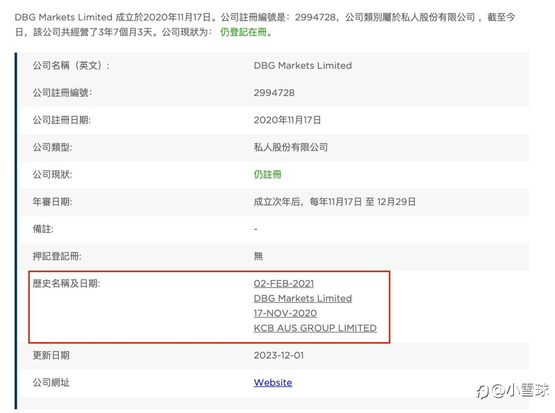Click the 備註 row label
This screenshot has width=555, height=413.
(x=43, y=229)
